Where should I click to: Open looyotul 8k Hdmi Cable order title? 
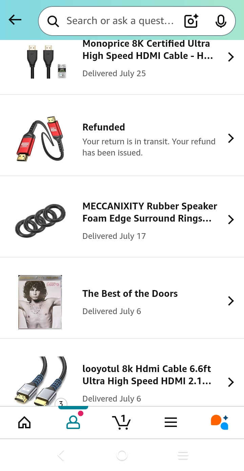click(x=147, y=375)
